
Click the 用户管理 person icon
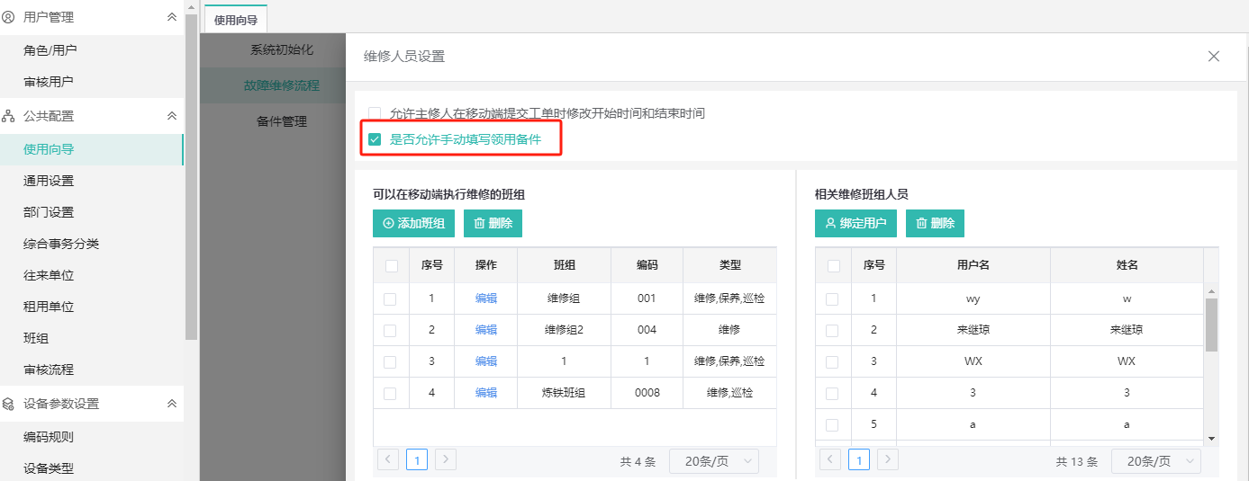tap(9, 17)
